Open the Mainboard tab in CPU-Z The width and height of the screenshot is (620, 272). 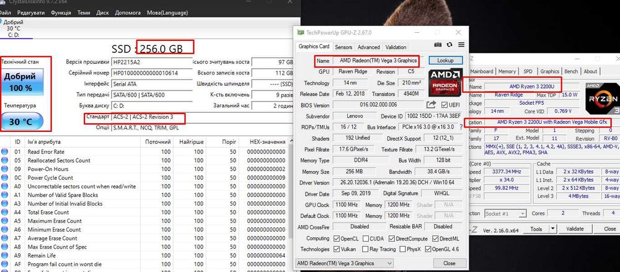tap(481, 71)
